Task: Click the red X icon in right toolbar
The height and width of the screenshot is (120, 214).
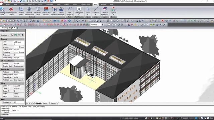Action: 163,21
